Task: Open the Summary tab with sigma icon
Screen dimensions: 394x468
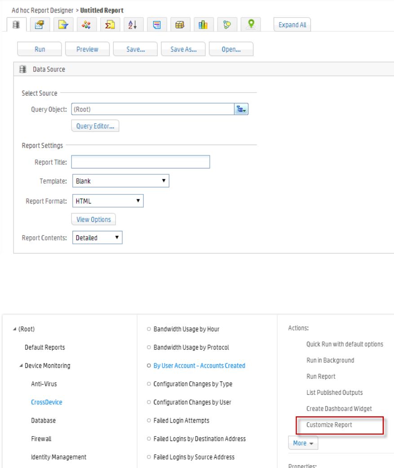Action: pos(110,25)
